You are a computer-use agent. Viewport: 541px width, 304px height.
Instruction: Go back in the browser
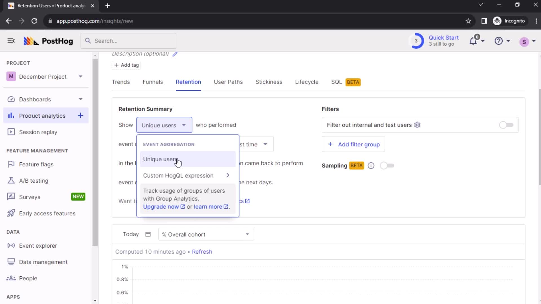click(x=9, y=21)
